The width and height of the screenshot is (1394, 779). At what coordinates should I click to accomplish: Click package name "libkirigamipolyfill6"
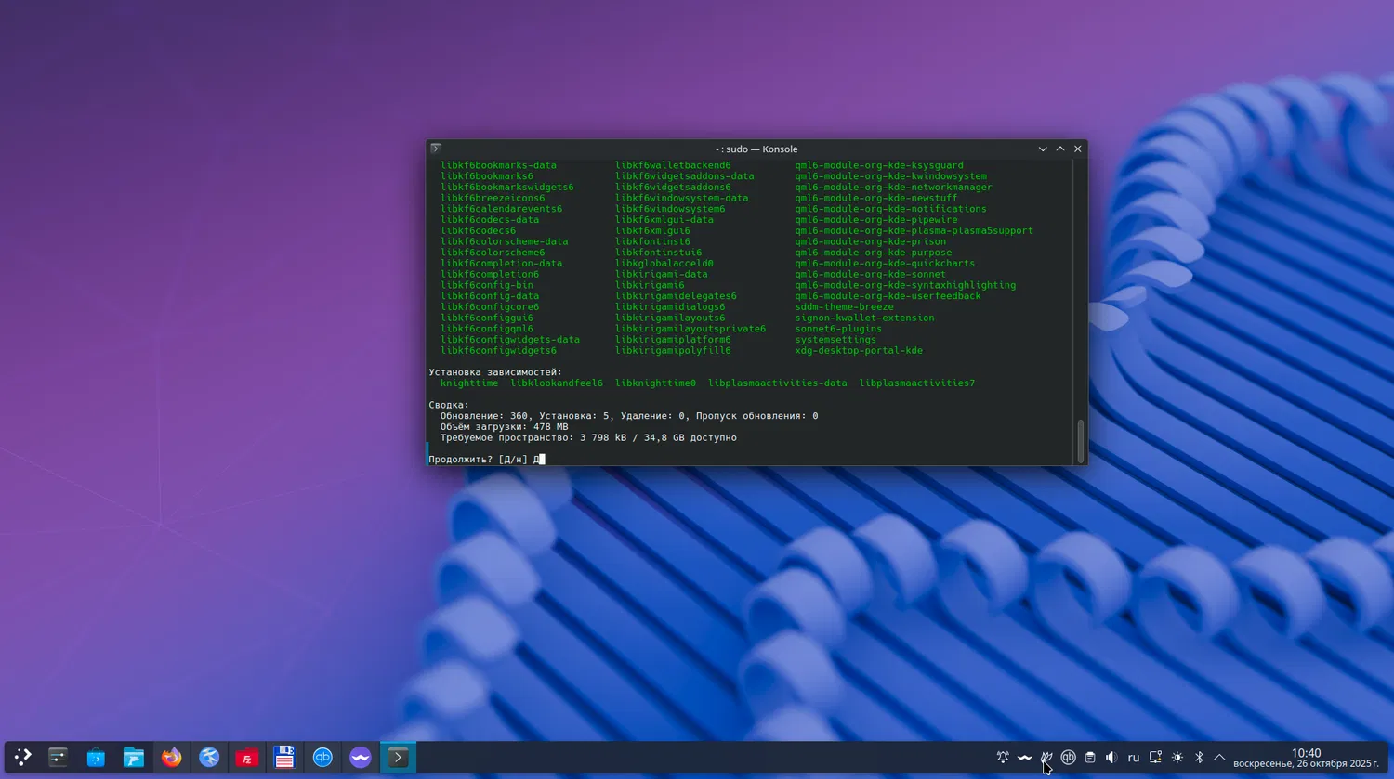pyautogui.click(x=673, y=351)
